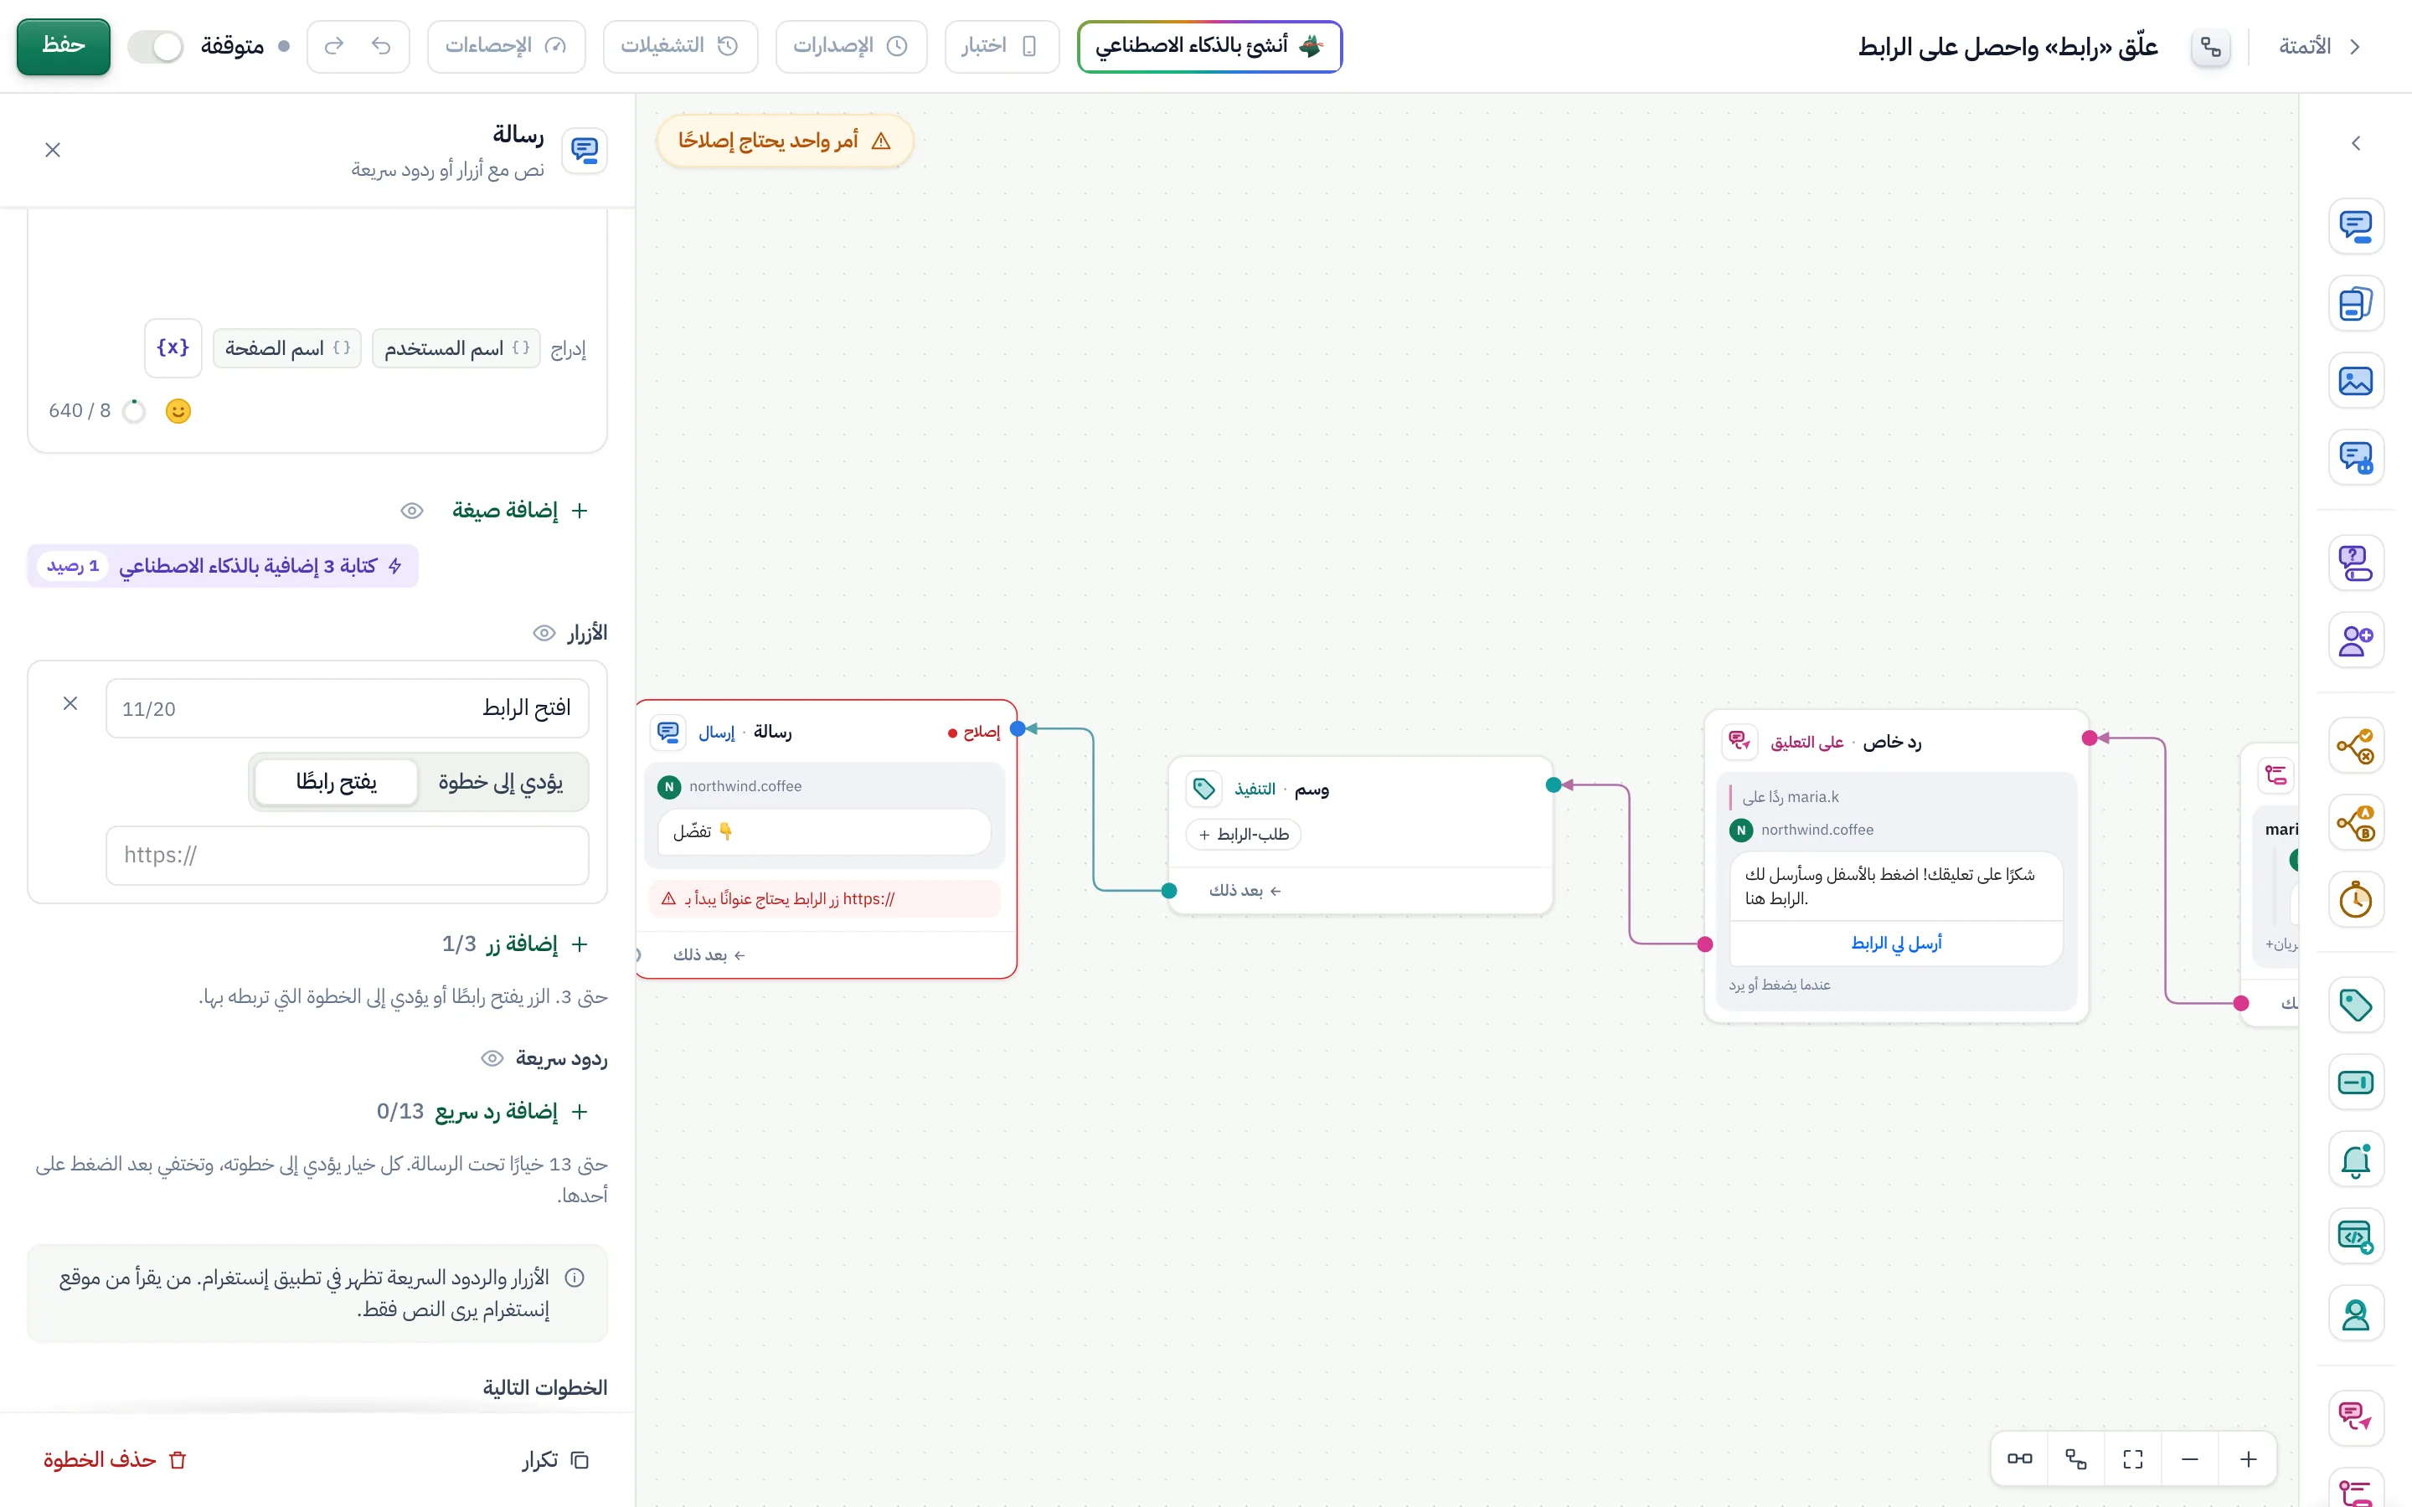
Task: Go back to الأتمتة via chevron
Action: (x=2354, y=47)
